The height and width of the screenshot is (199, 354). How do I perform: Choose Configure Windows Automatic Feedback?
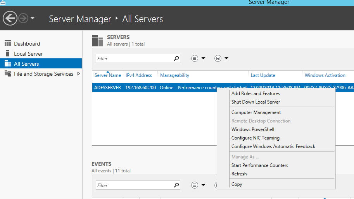pos(273,146)
